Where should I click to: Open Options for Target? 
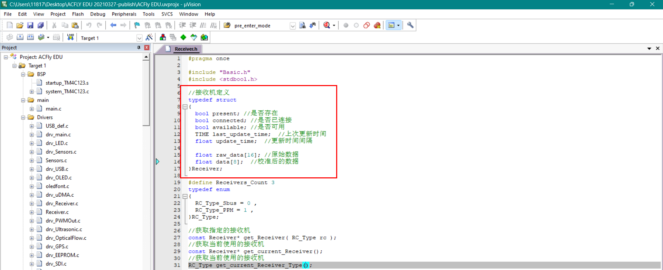149,37
